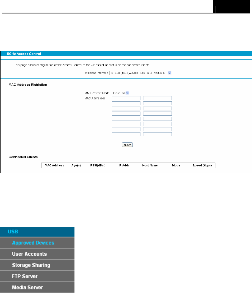Open Approved Devices menu item
252x293 pixels.
tap(37, 243)
